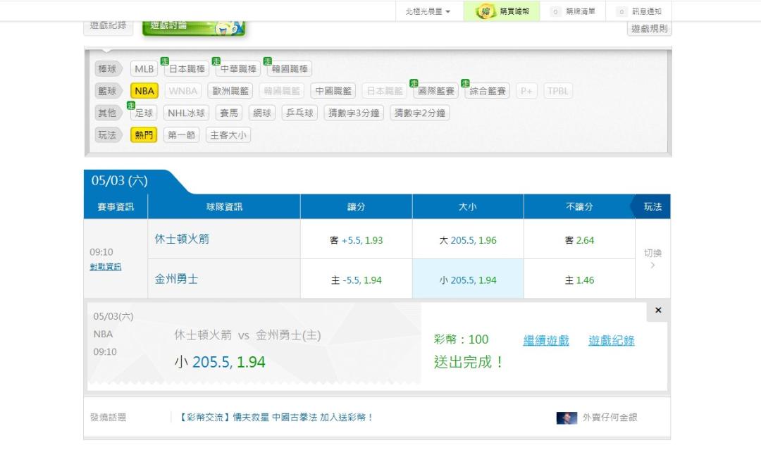Pick the 主 -5.5, 1.94 spread odds
Viewport: 761px width, 450px height.
[x=357, y=280]
